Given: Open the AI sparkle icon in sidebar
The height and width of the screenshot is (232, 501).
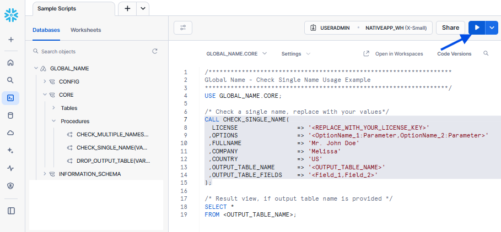Looking at the screenshot, I should pyautogui.click(x=10, y=151).
